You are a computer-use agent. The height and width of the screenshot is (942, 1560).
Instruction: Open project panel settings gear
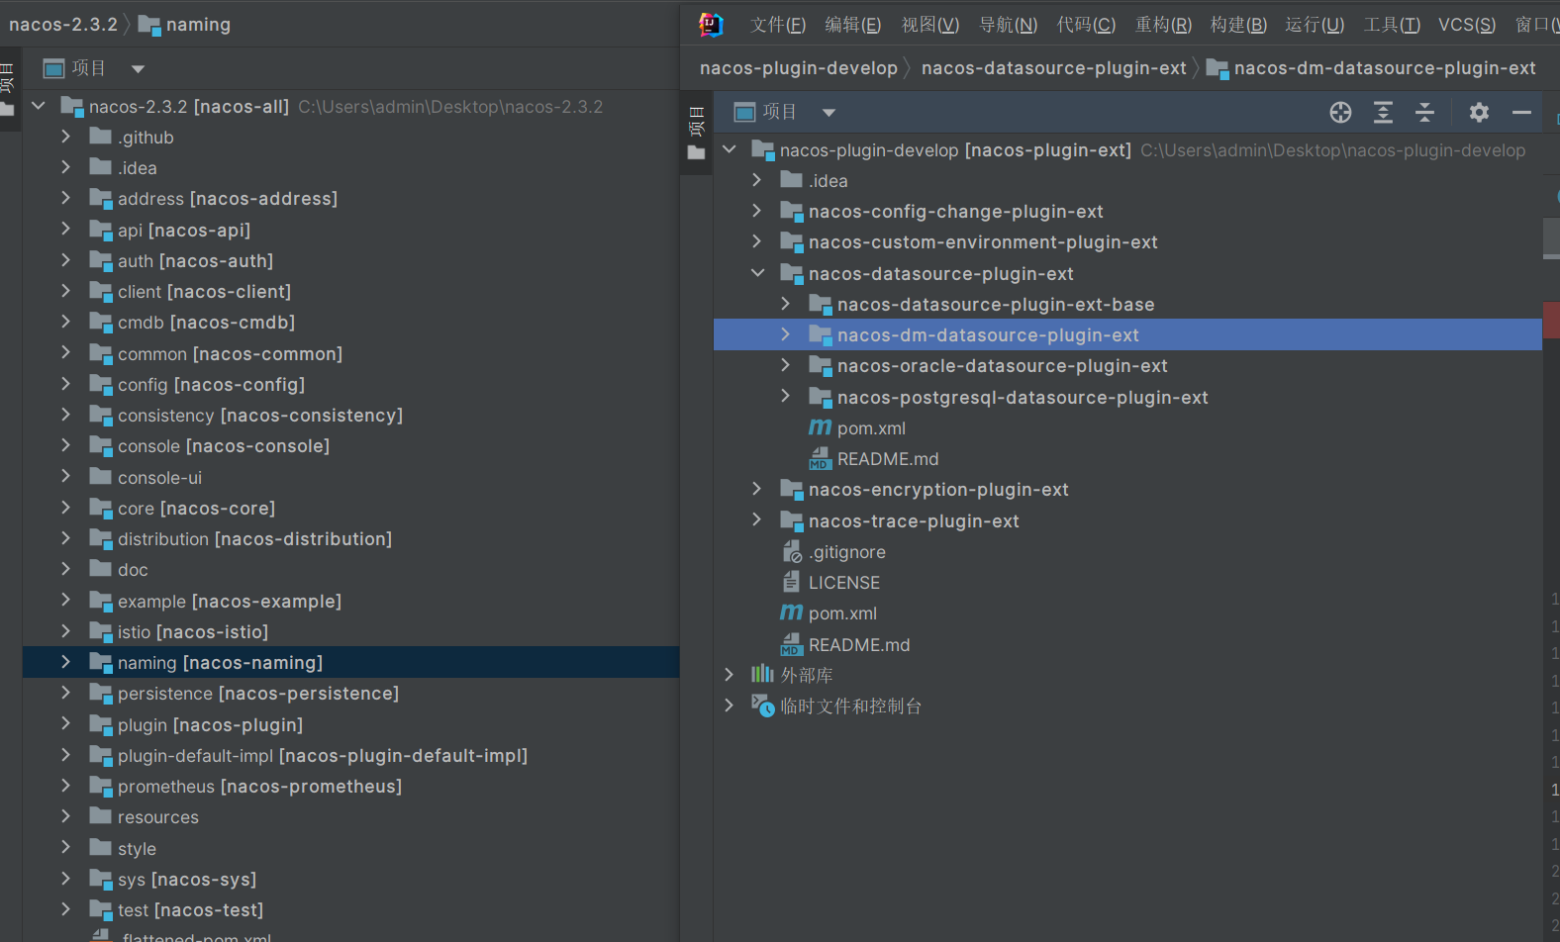click(1479, 113)
